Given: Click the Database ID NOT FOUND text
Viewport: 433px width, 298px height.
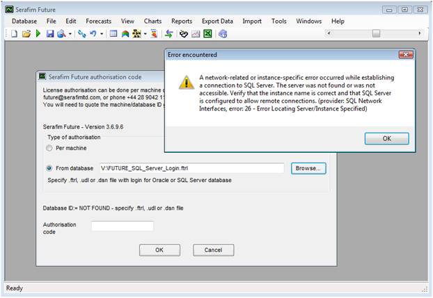Looking at the screenshot, I should click(113, 208).
